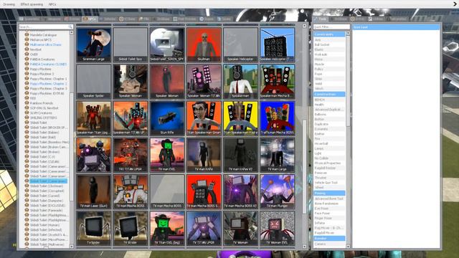Screen dimensions: 459x258
Task: Select the Speaker Woman TITAN icon
Action: pyautogui.click(x=204, y=81)
